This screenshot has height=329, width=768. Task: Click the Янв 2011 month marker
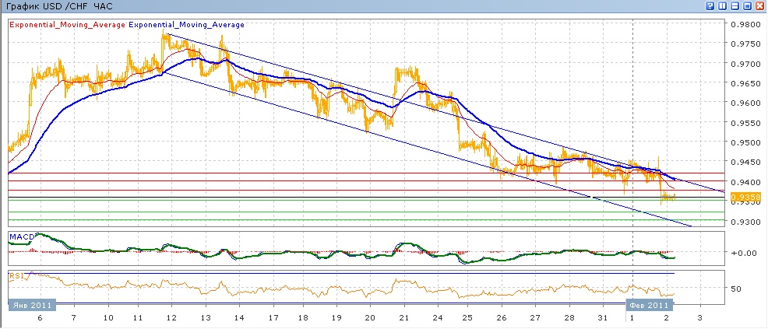[x=31, y=306]
